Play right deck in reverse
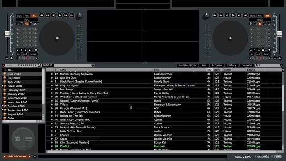The image size is (286, 161). click(227, 15)
